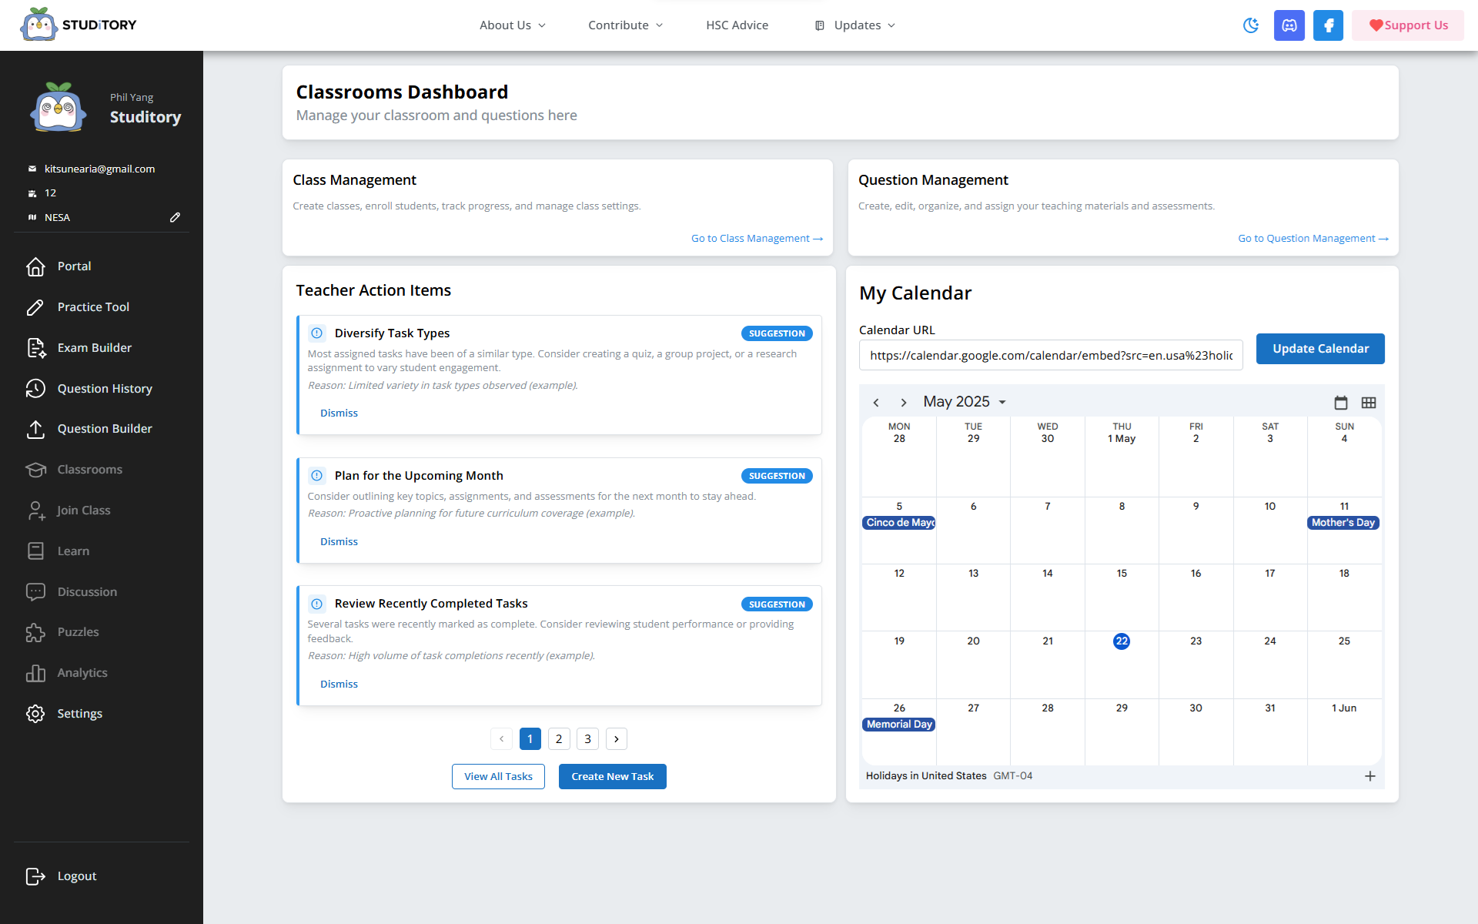Open the Facebook icon button
Image resolution: width=1478 pixels, height=924 pixels.
pos(1328,25)
